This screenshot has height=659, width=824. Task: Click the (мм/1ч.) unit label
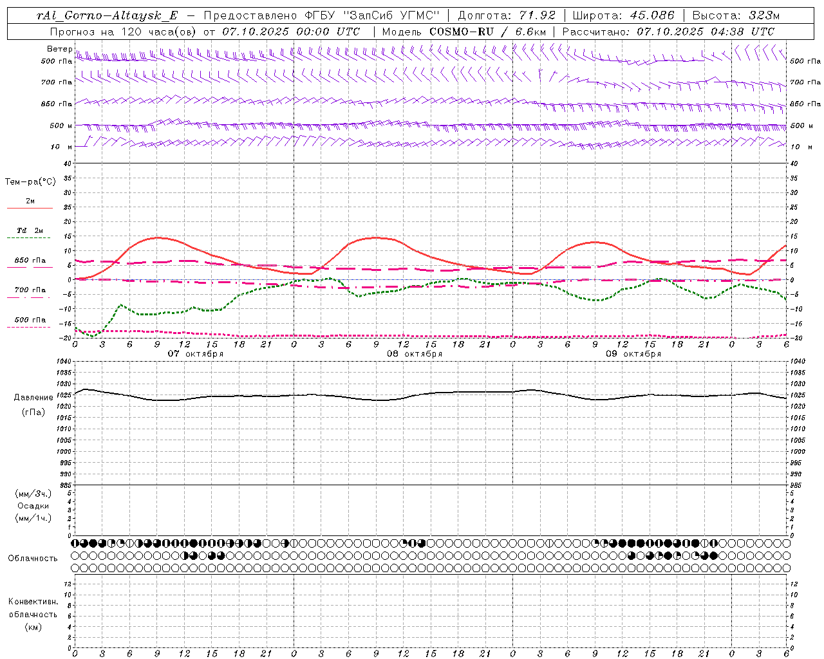[x=33, y=518]
